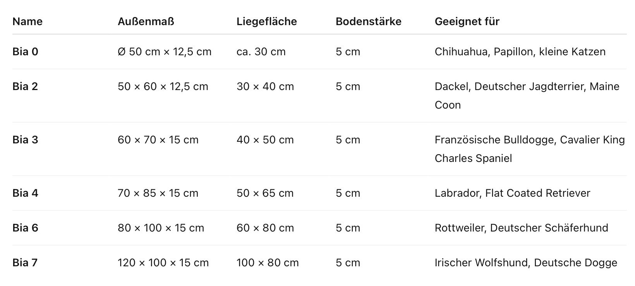The width and height of the screenshot is (635, 286).
Task: Click the Ø 50 cm × 12,5 cm cell
Action: 165,51
